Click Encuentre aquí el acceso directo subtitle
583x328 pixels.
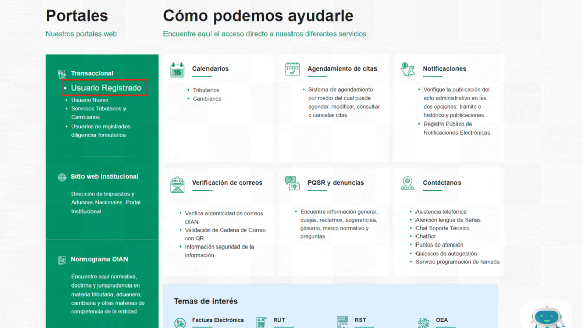coord(266,34)
